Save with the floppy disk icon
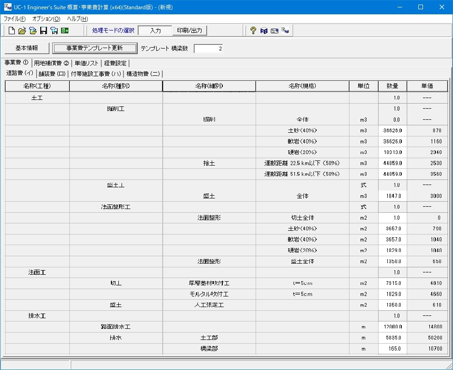Screen dimensions: 453x370 point(43,31)
